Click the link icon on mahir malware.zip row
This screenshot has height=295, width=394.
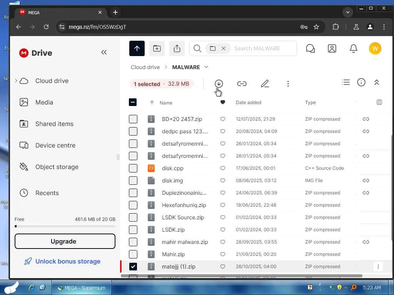(x=366, y=242)
